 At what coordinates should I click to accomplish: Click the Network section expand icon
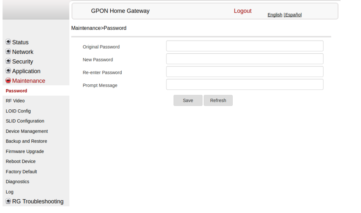pos(8,51)
